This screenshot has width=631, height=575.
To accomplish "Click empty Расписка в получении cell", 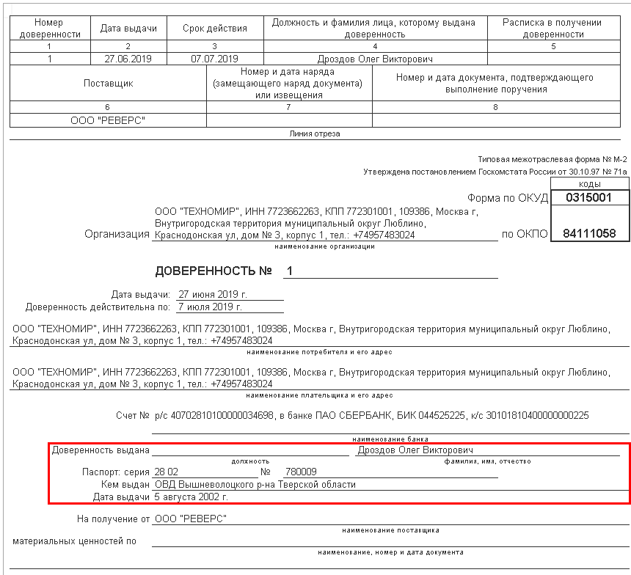I will coord(554,59).
